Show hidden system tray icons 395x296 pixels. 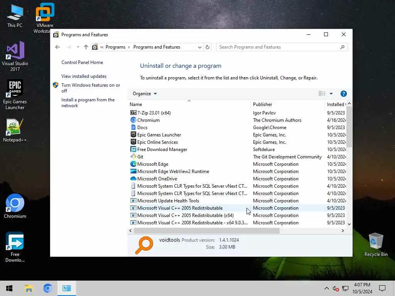click(326, 288)
